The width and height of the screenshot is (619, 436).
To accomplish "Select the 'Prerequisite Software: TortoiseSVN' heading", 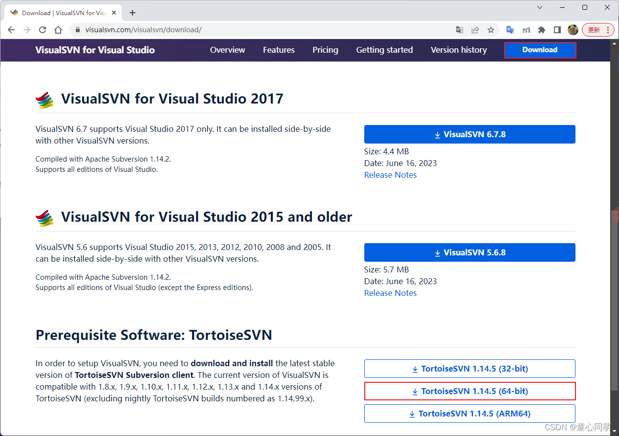I will pos(154,335).
